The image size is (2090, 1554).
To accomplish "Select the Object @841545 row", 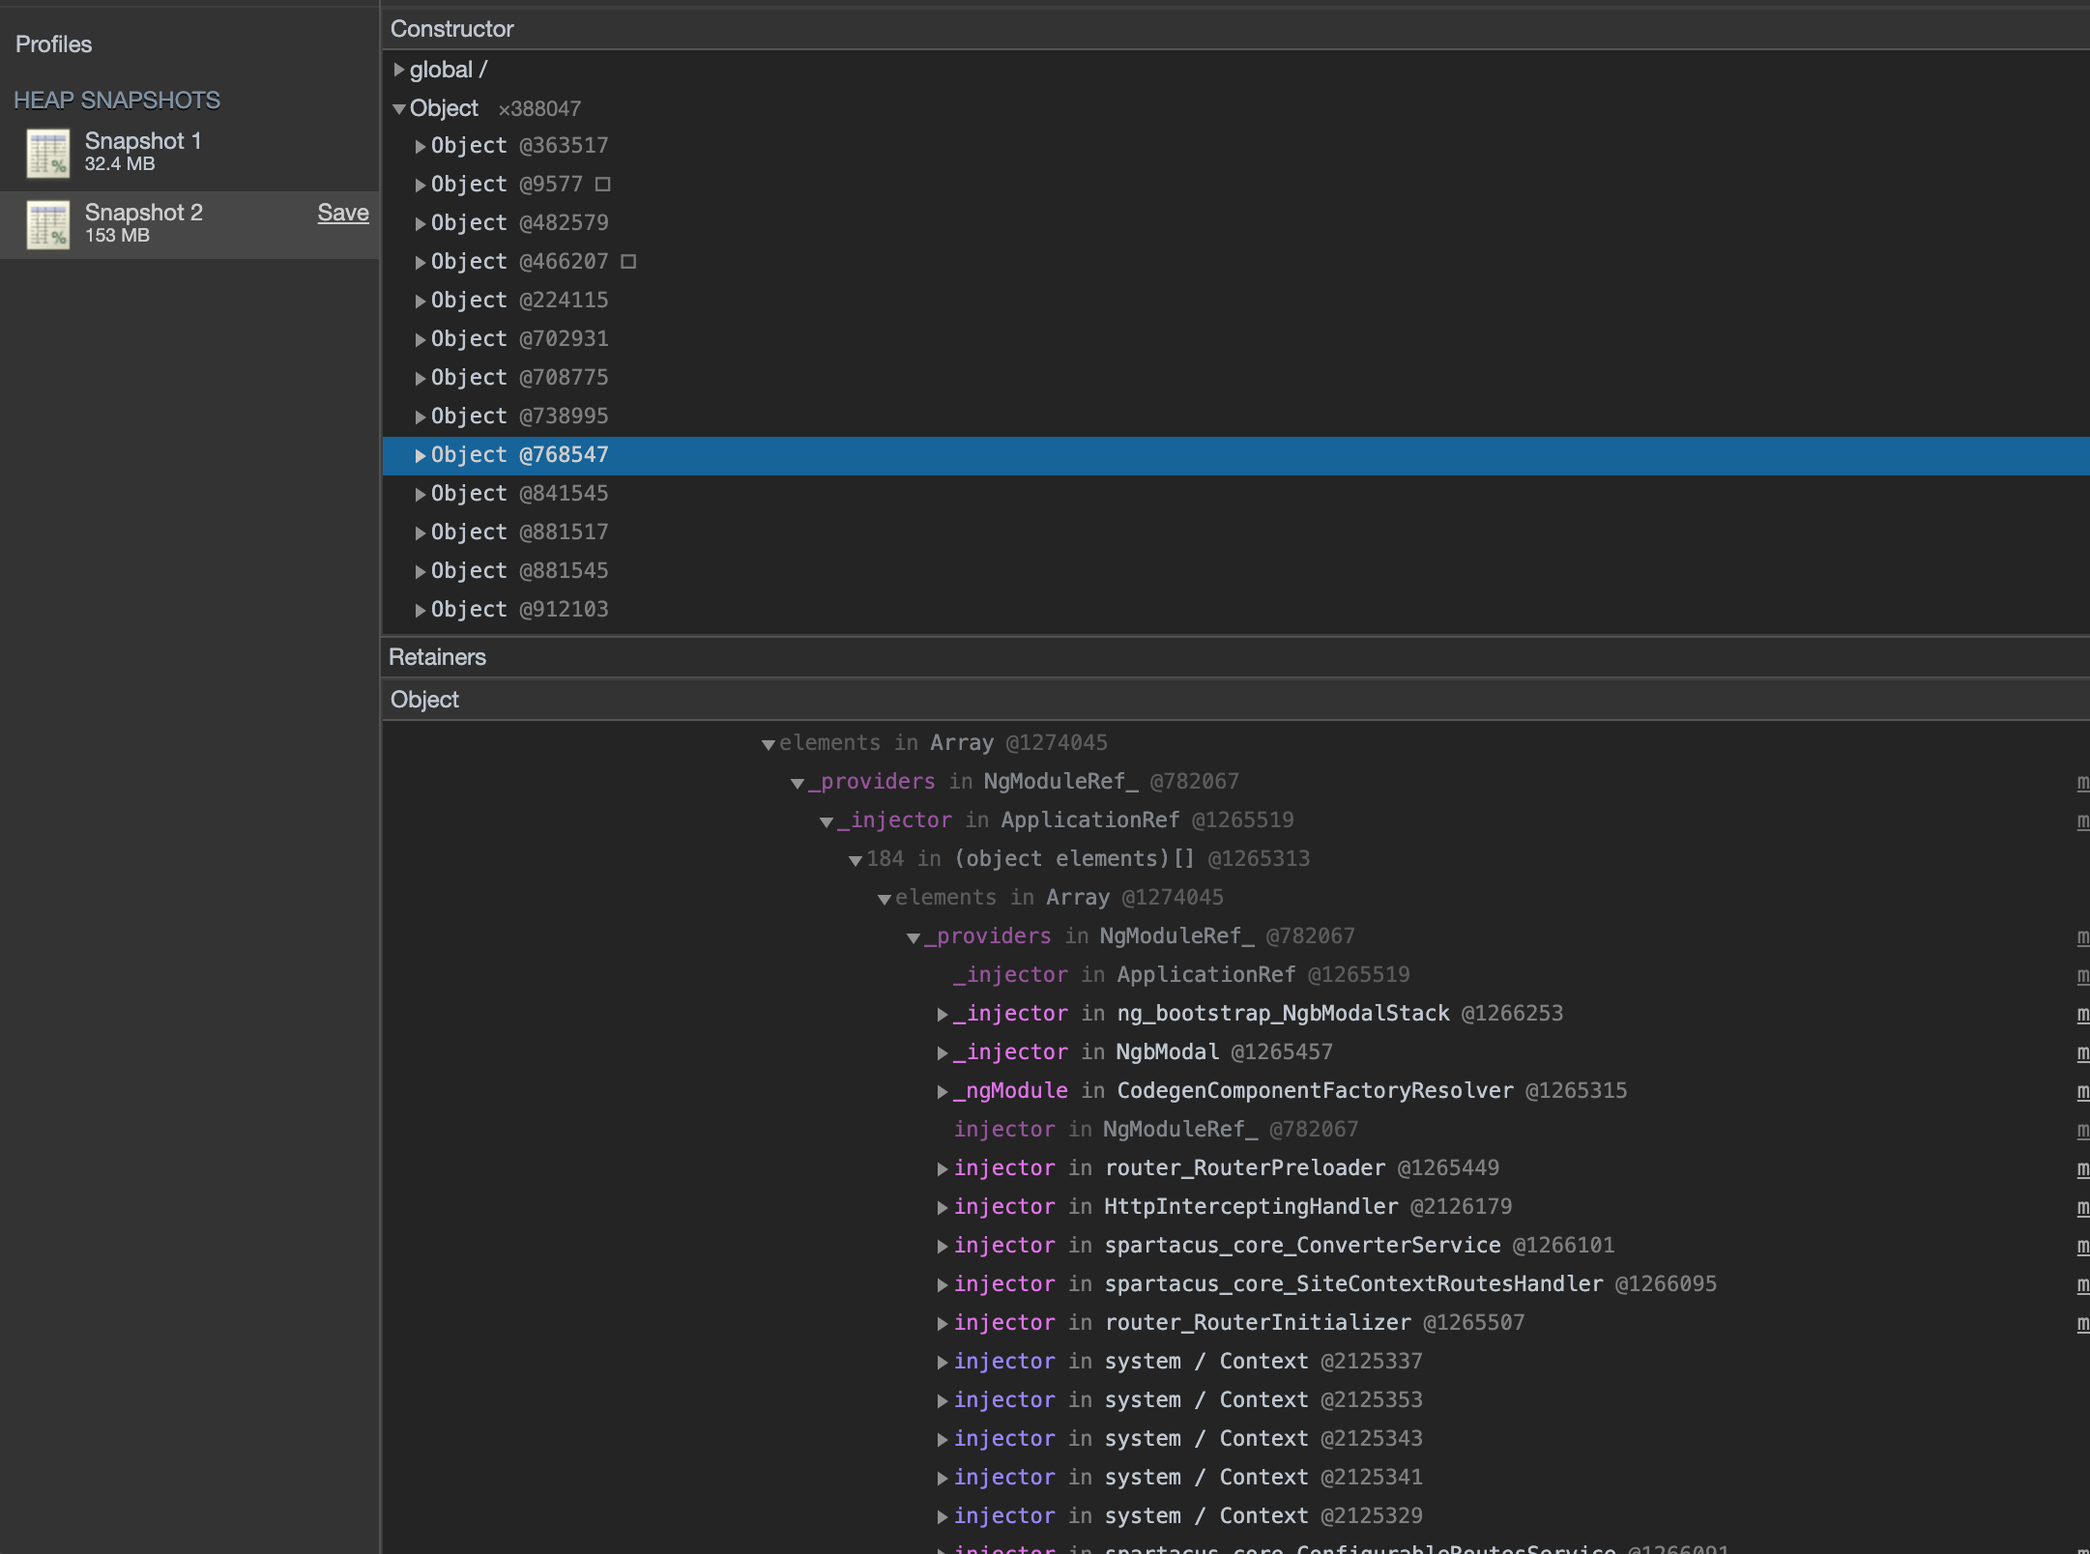I will click(519, 493).
